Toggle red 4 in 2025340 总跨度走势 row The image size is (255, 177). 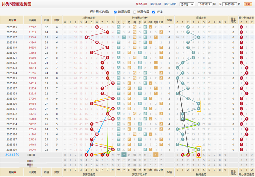click(86, 155)
